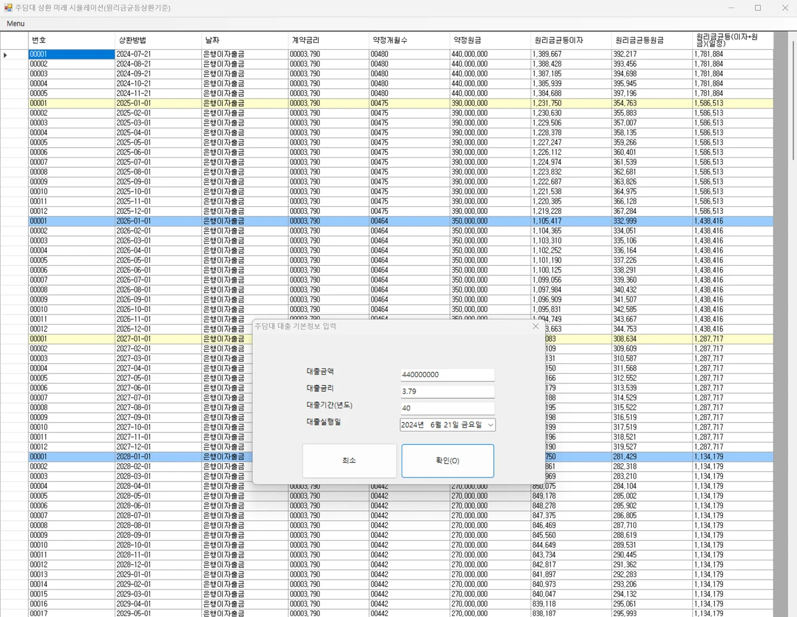Minimize the application window
The width and height of the screenshot is (797, 617).
[731, 8]
